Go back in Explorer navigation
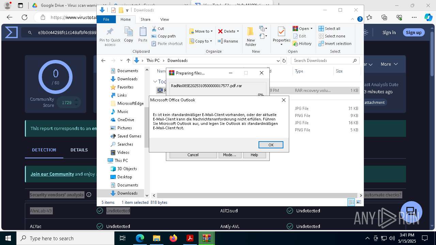Screen dimensions: 436x245 tap(103, 61)
